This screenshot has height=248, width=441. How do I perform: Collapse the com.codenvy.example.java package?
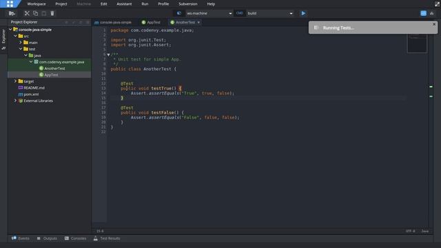click(x=31, y=62)
